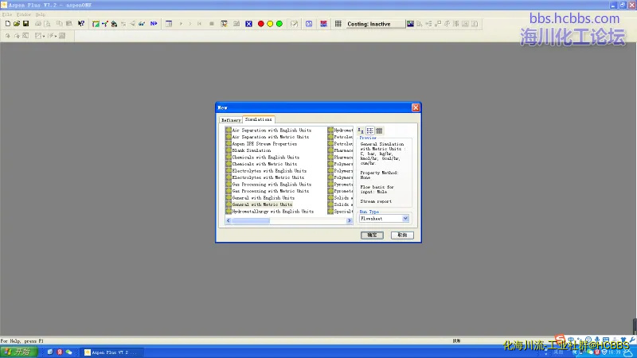Open the Window menu
Image resolution: width=637 pixels, height=358 pixels.
[24, 14]
